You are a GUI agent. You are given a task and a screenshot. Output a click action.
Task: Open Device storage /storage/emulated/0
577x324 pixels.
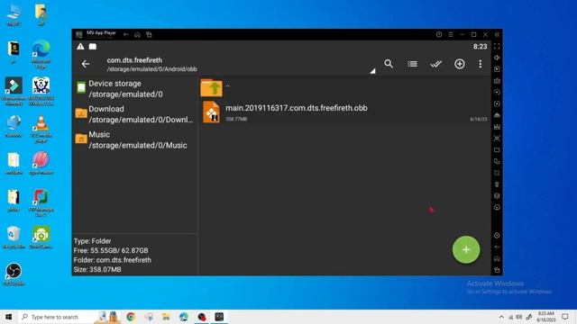pyautogui.click(x=134, y=88)
